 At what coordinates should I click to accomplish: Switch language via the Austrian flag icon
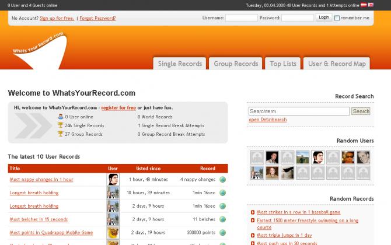[364, 5]
